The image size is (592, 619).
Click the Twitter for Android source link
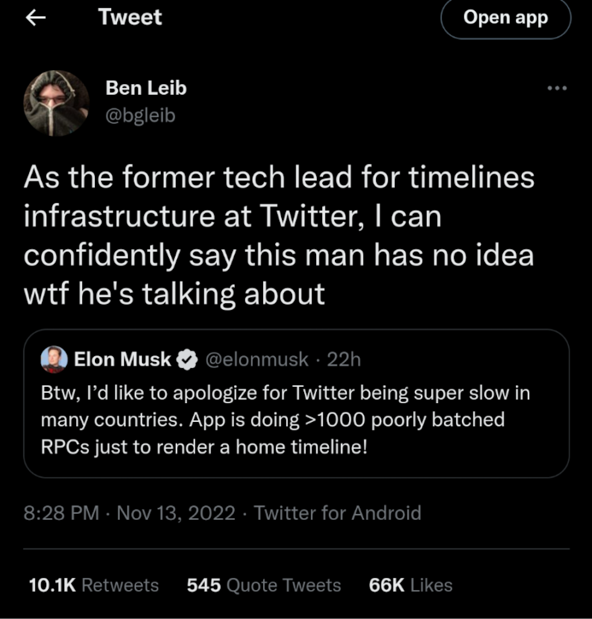tap(337, 513)
